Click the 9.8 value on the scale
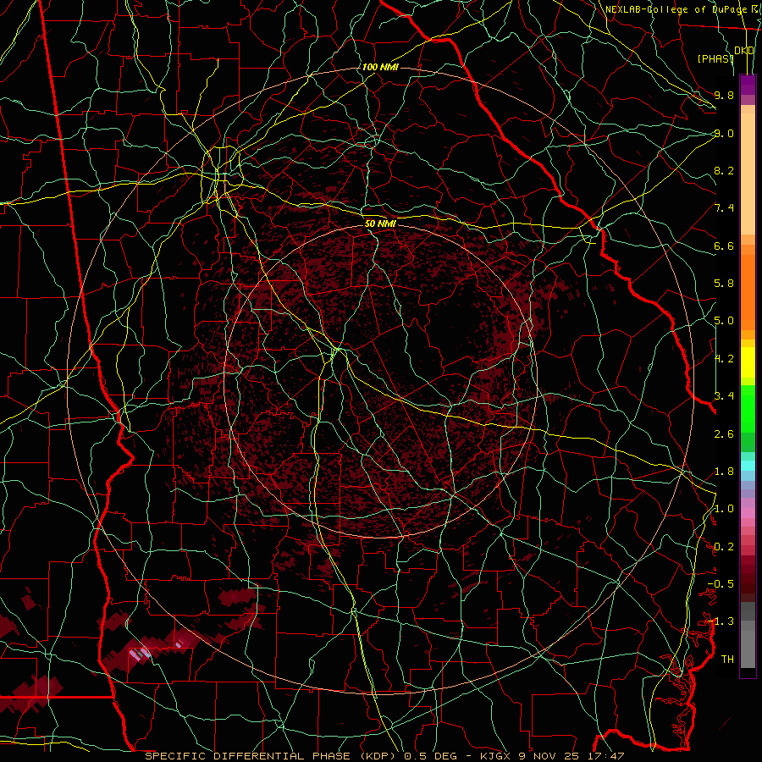 (x=724, y=95)
